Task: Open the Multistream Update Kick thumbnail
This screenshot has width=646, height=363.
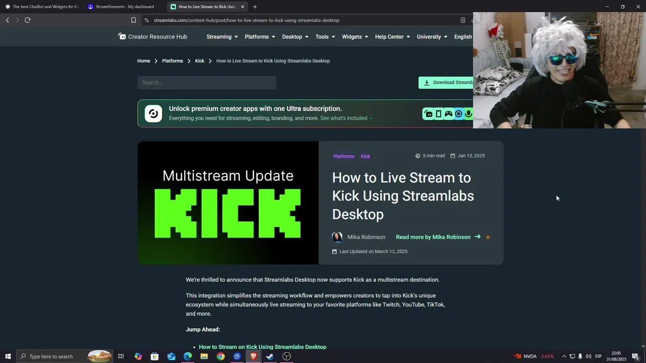Action: point(228,203)
